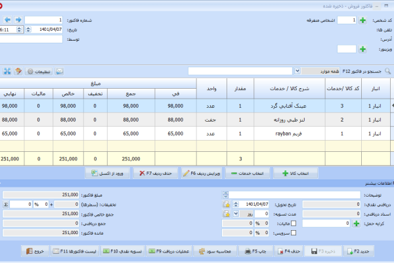Image resolution: width=394 pixels, height=263 pixels.
Task: Click the کد شخص code field
Action: pos(347,20)
